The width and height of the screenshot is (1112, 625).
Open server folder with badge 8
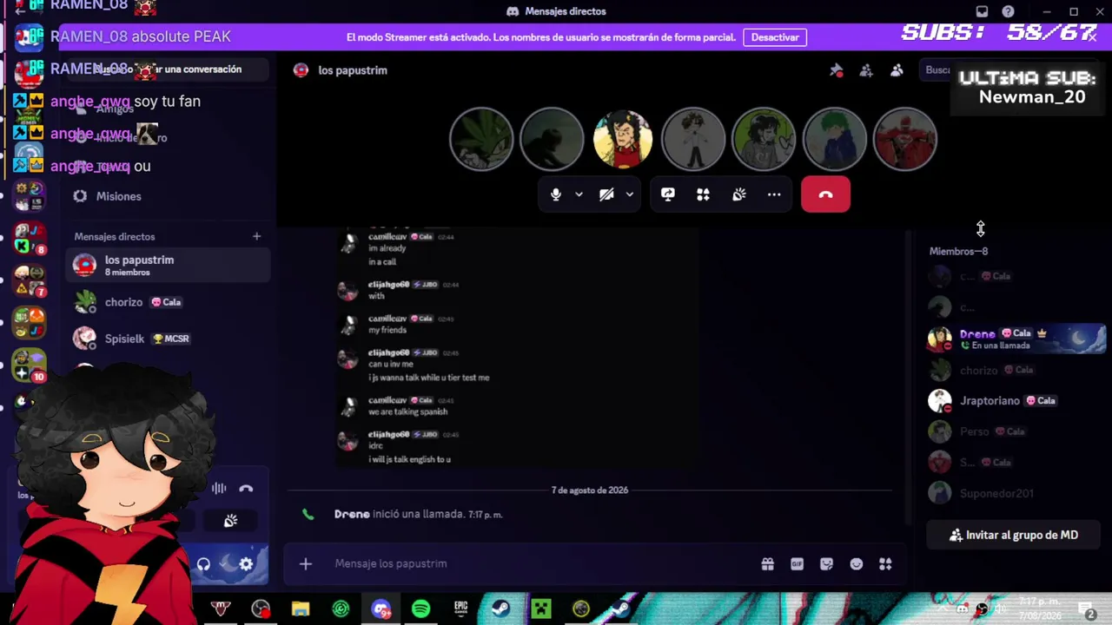coord(29,239)
